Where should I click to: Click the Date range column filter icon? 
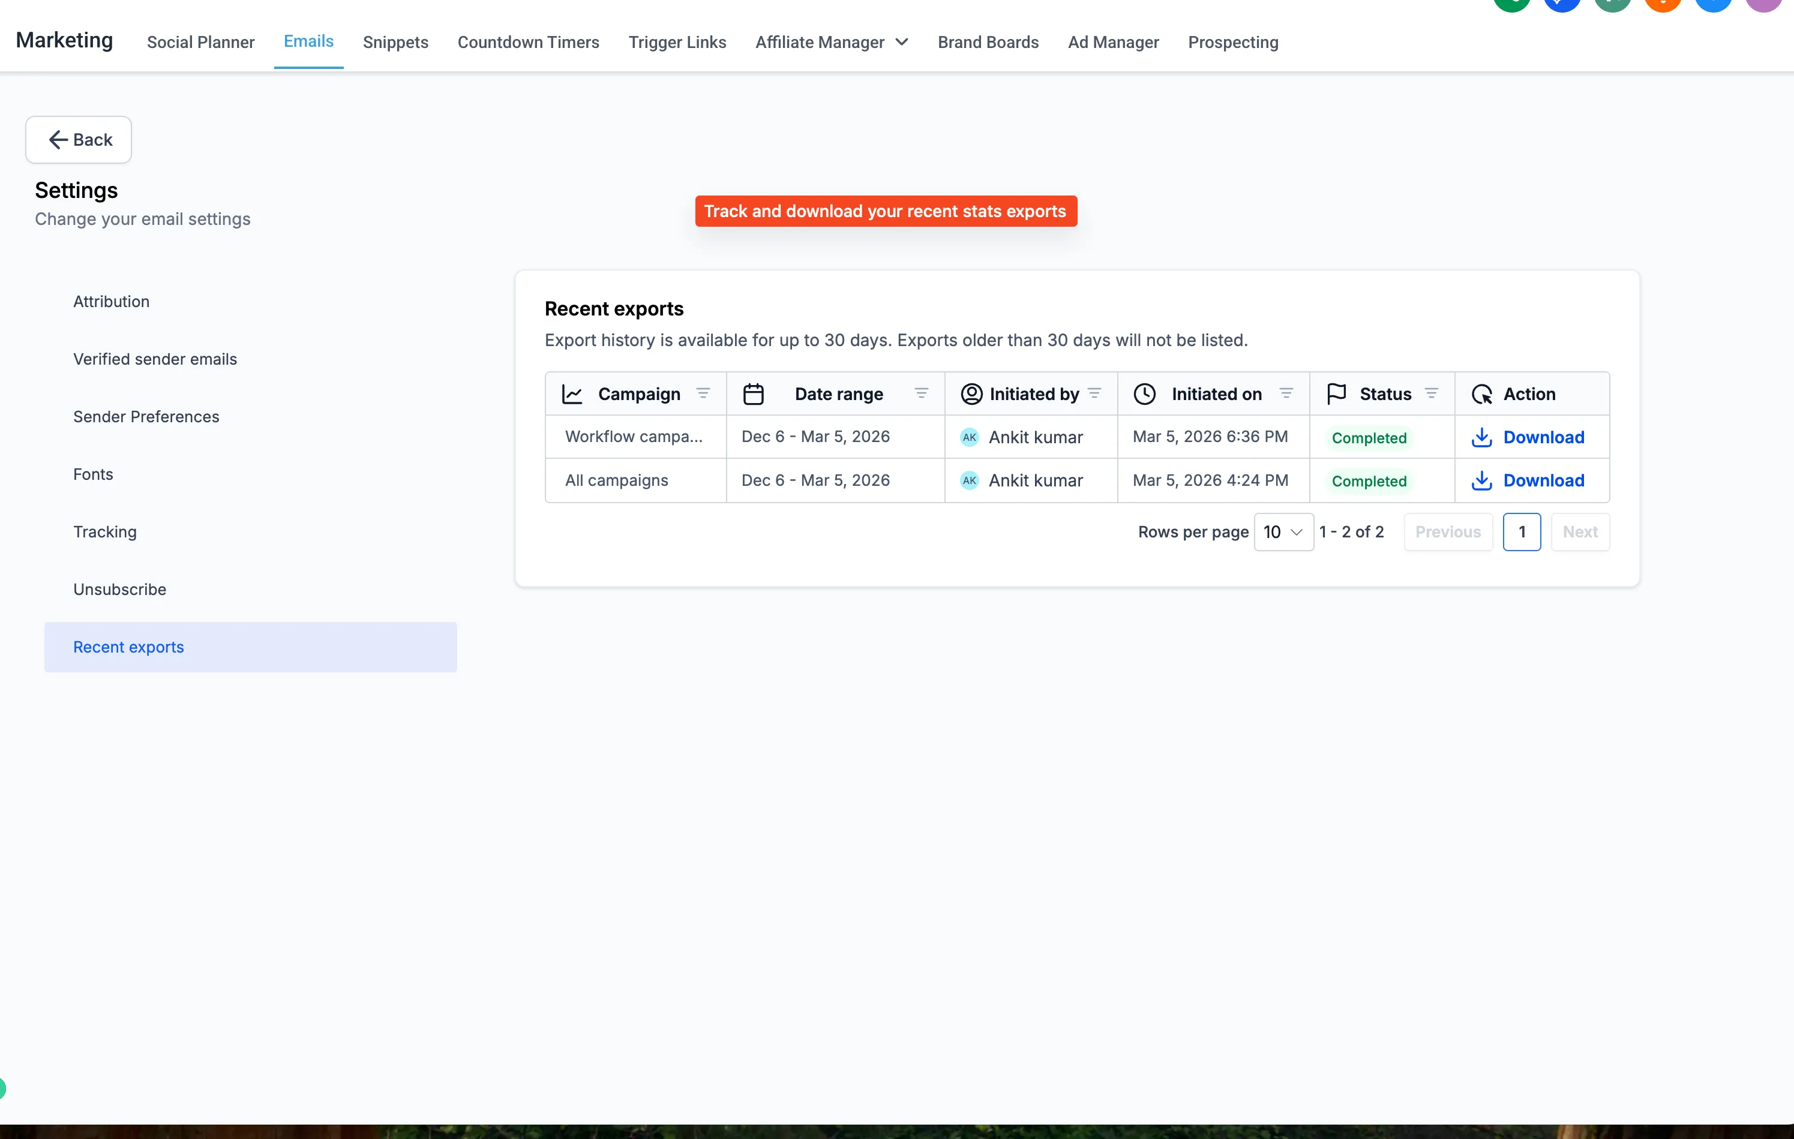[921, 393]
